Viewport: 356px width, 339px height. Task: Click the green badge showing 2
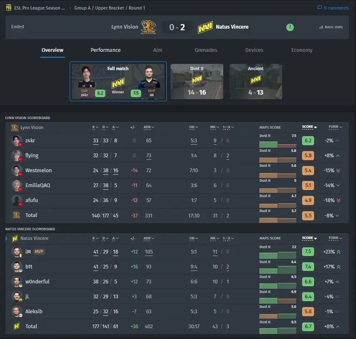290,27
